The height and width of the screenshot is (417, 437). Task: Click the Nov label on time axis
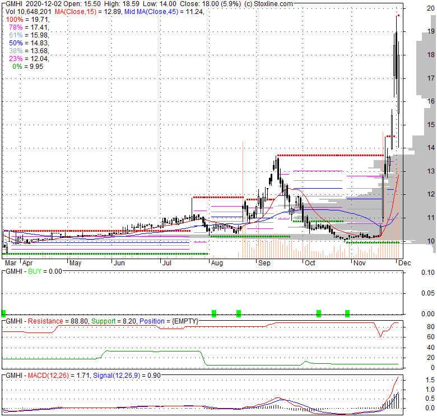[360, 263]
